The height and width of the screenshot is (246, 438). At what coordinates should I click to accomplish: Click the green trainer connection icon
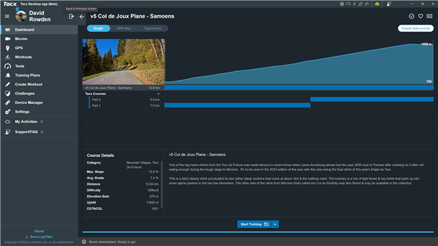[377, 4]
